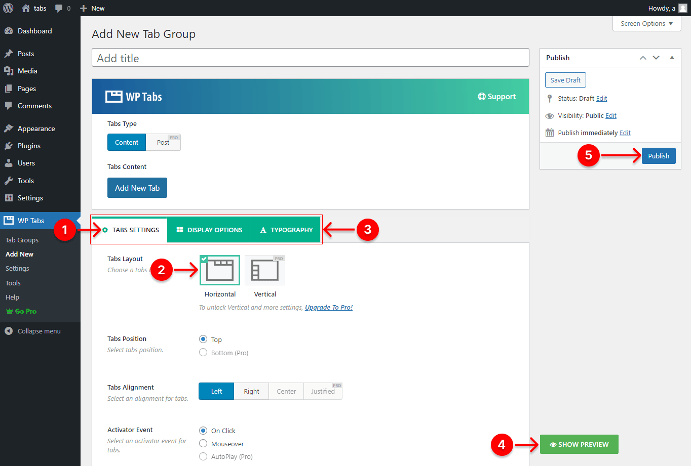Move Publish box up arrow
This screenshot has width=691, height=466.
click(643, 58)
